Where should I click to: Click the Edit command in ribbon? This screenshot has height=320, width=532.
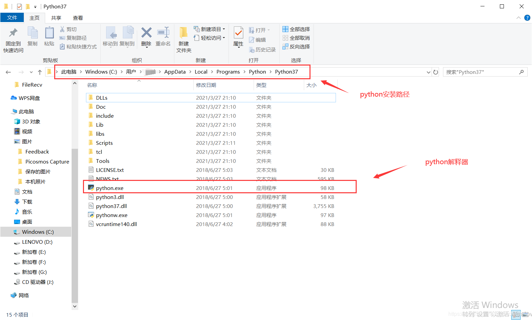257,40
